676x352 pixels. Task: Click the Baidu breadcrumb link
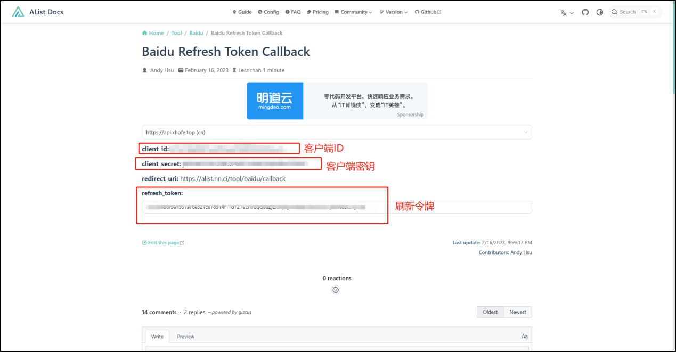pos(196,33)
